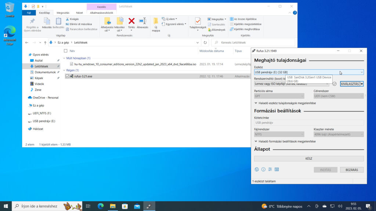Select the hu-hu_windows_10 ISO file
Screen dimensions: 376x211
[135, 64]
